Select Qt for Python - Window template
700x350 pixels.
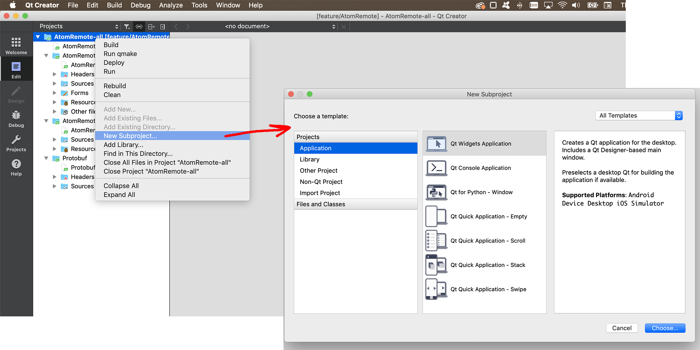pyautogui.click(x=484, y=192)
